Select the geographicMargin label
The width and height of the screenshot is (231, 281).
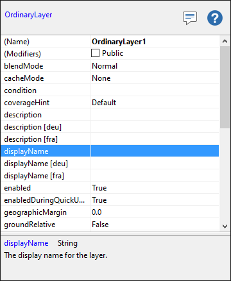click(x=35, y=212)
